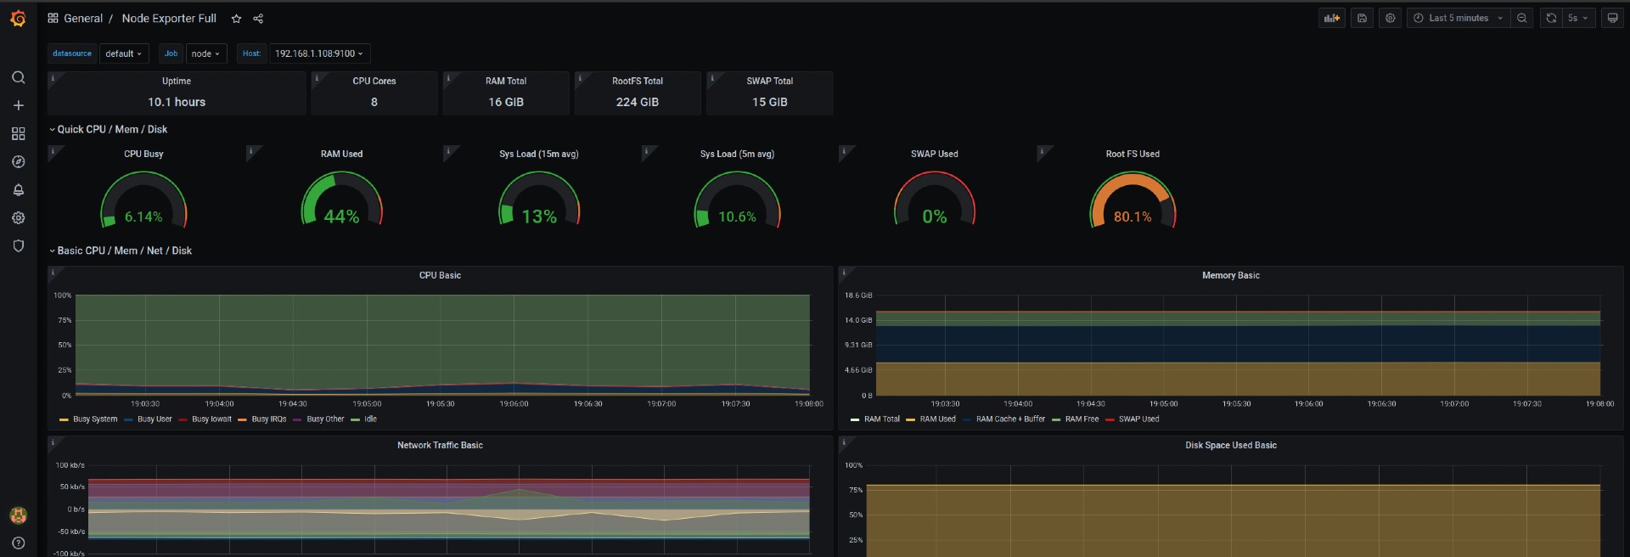Click the zoom out time range icon
The height and width of the screenshot is (557, 1630).
coord(1522,18)
